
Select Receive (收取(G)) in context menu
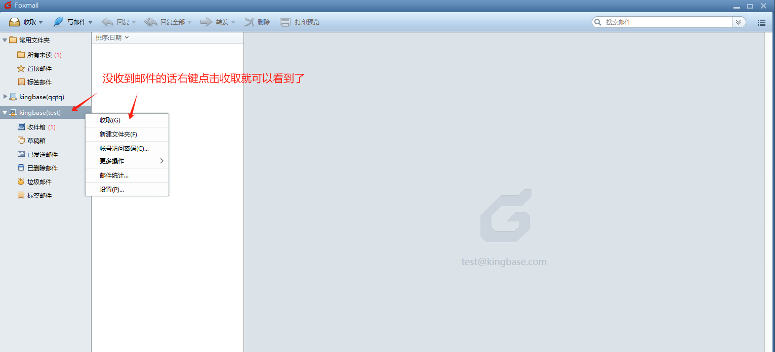(x=110, y=120)
